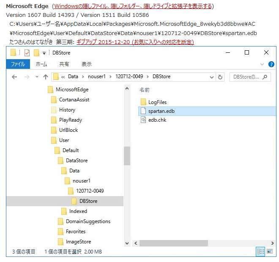Open the recent locations dropdown
The height and width of the screenshot is (262, 279).
coord(37,77)
